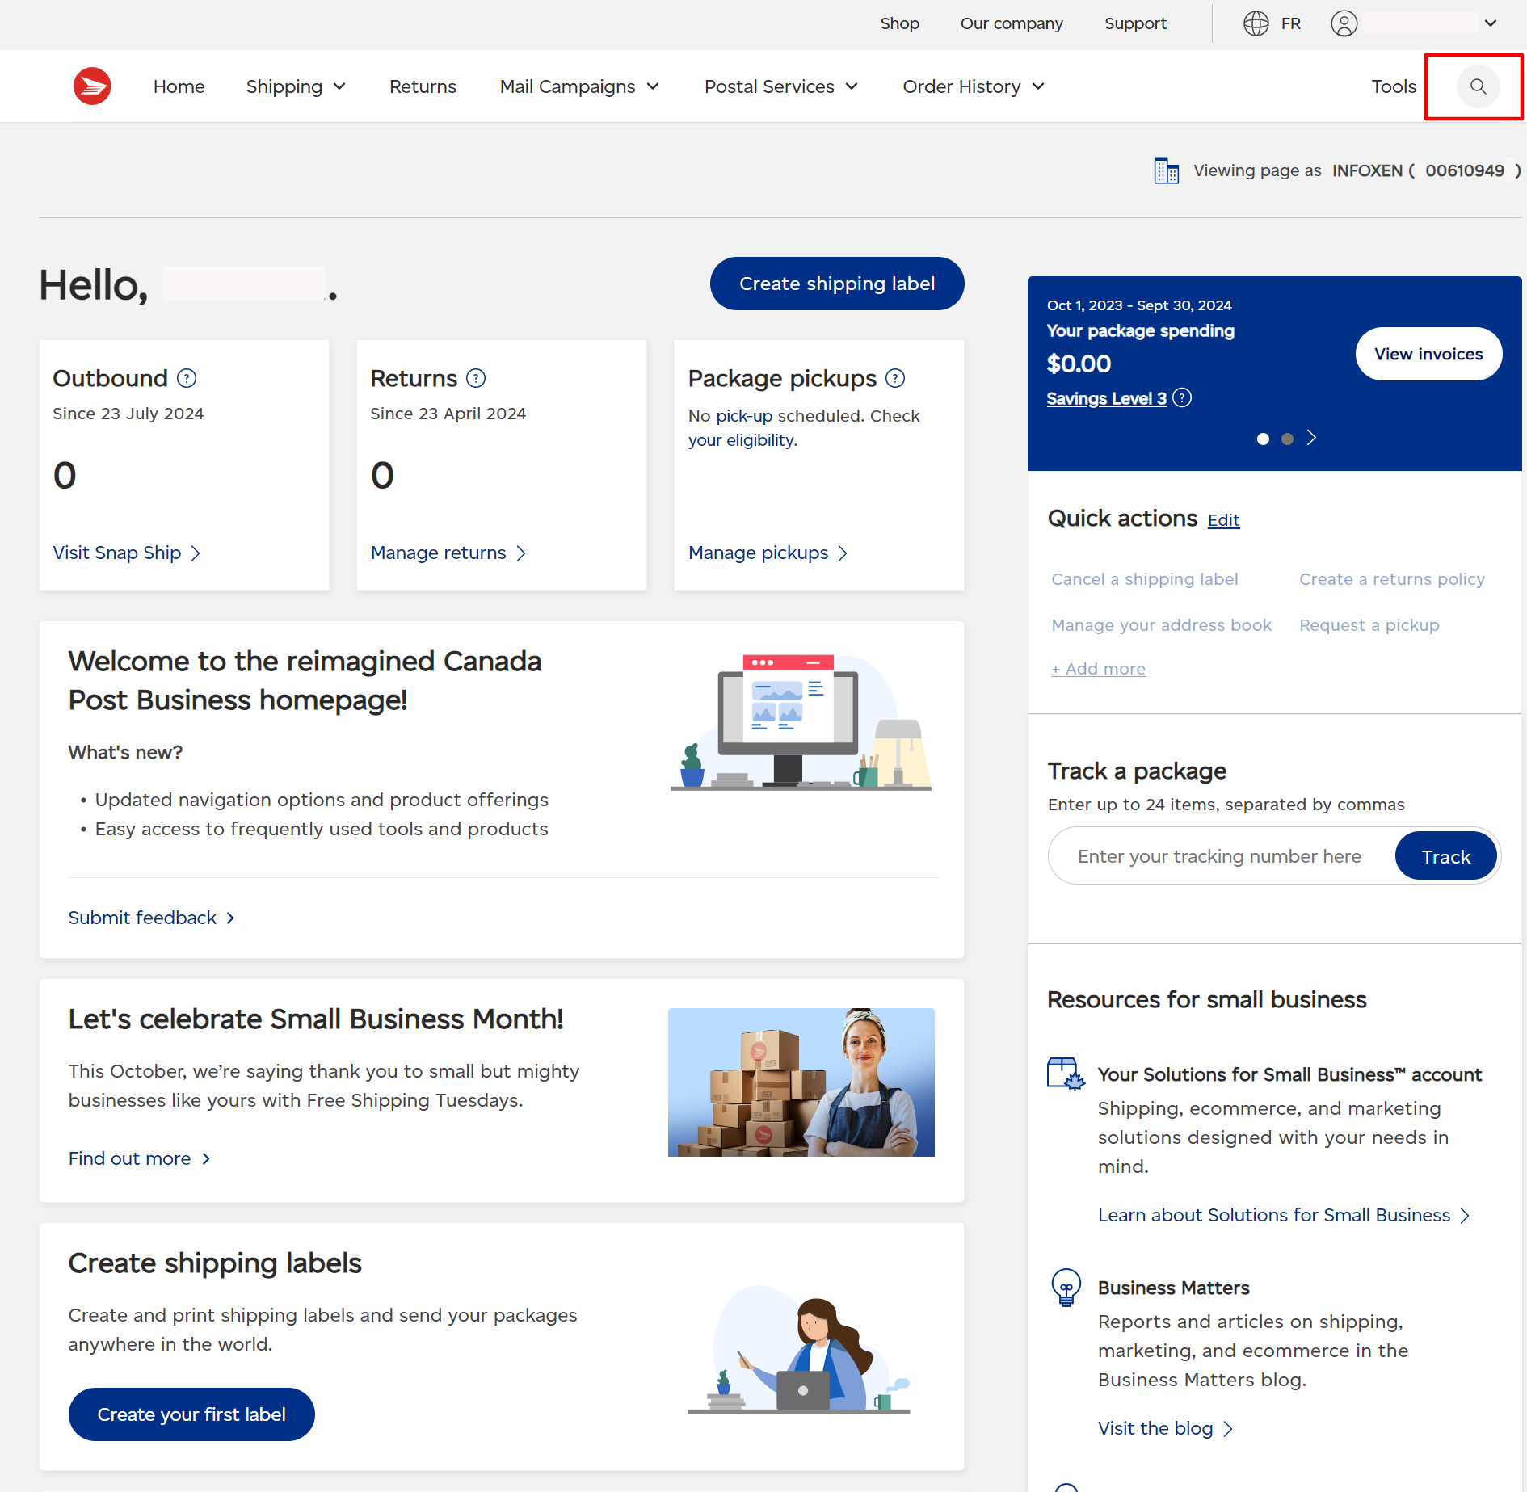This screenshot has width=1527, height=1492.
Task: Click the Business Matters lightbulb icon
Action: click(1066, 1288)
